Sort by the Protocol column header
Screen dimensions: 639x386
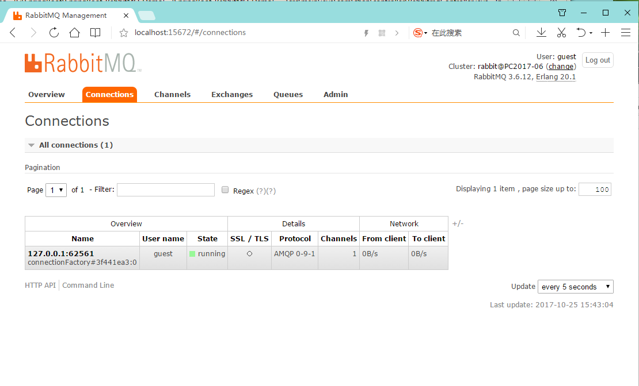(295, 239)
